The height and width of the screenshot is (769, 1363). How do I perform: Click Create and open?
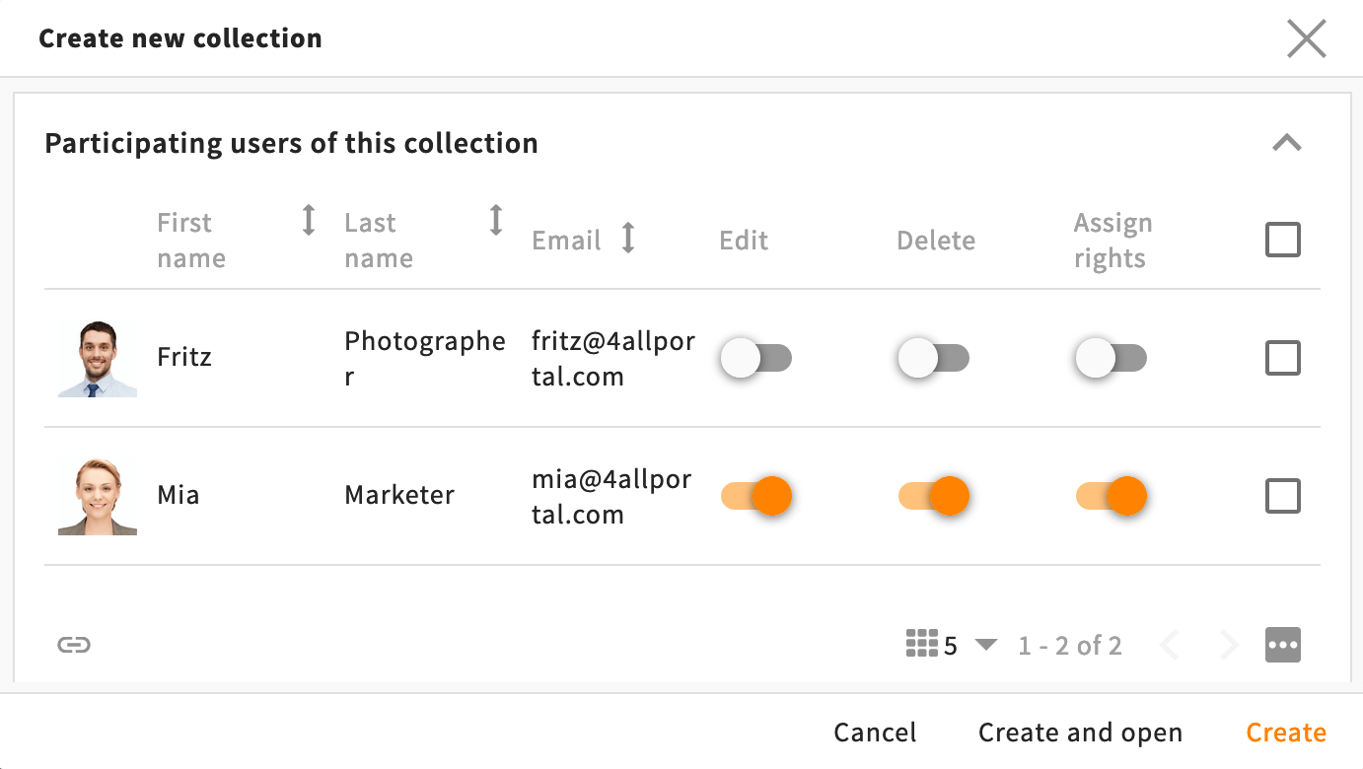pos(1080,732)
